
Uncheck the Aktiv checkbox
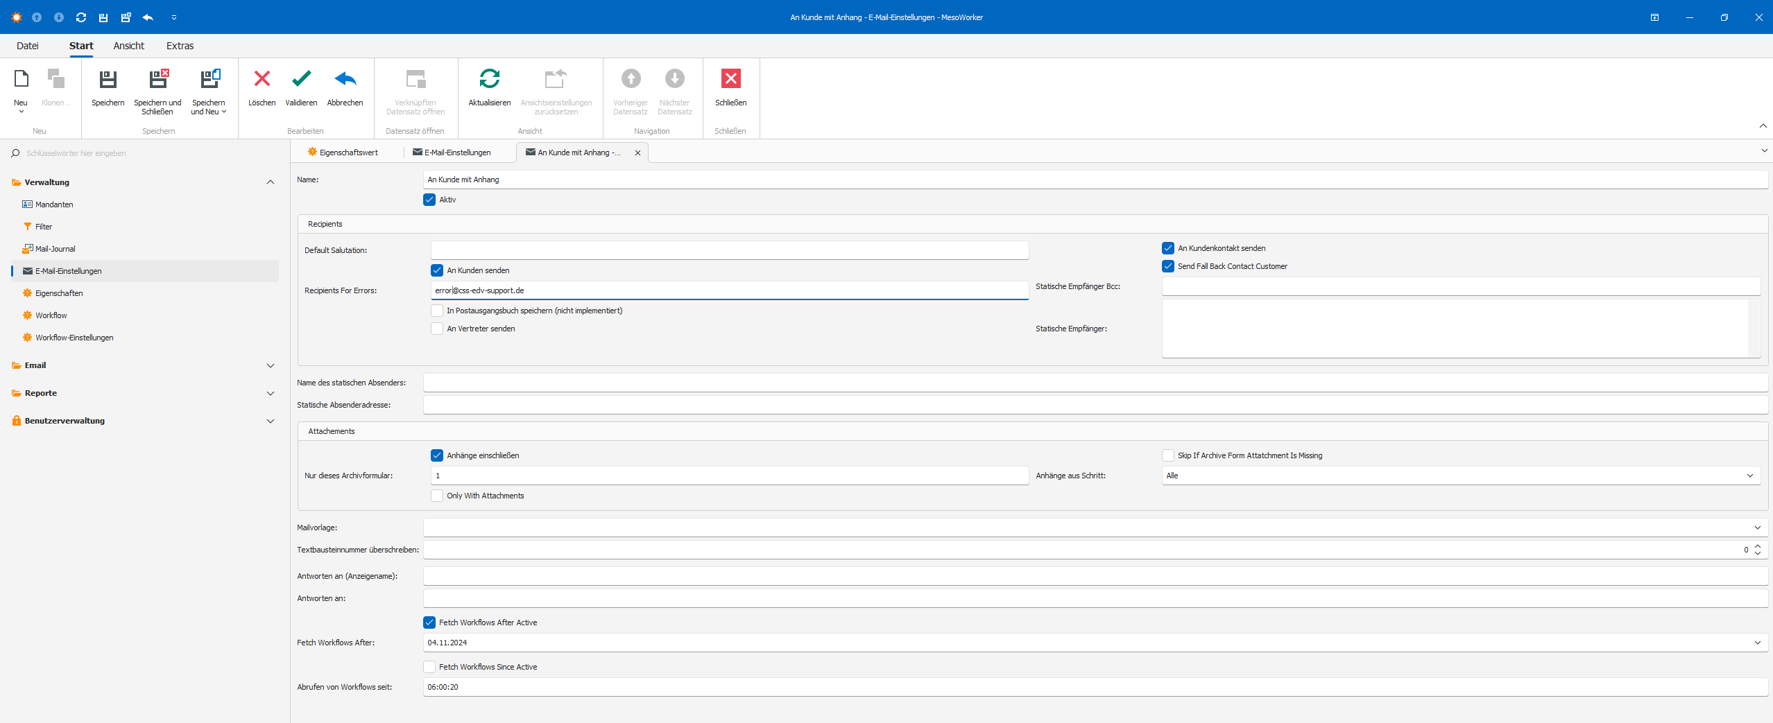tap(430, 200)
